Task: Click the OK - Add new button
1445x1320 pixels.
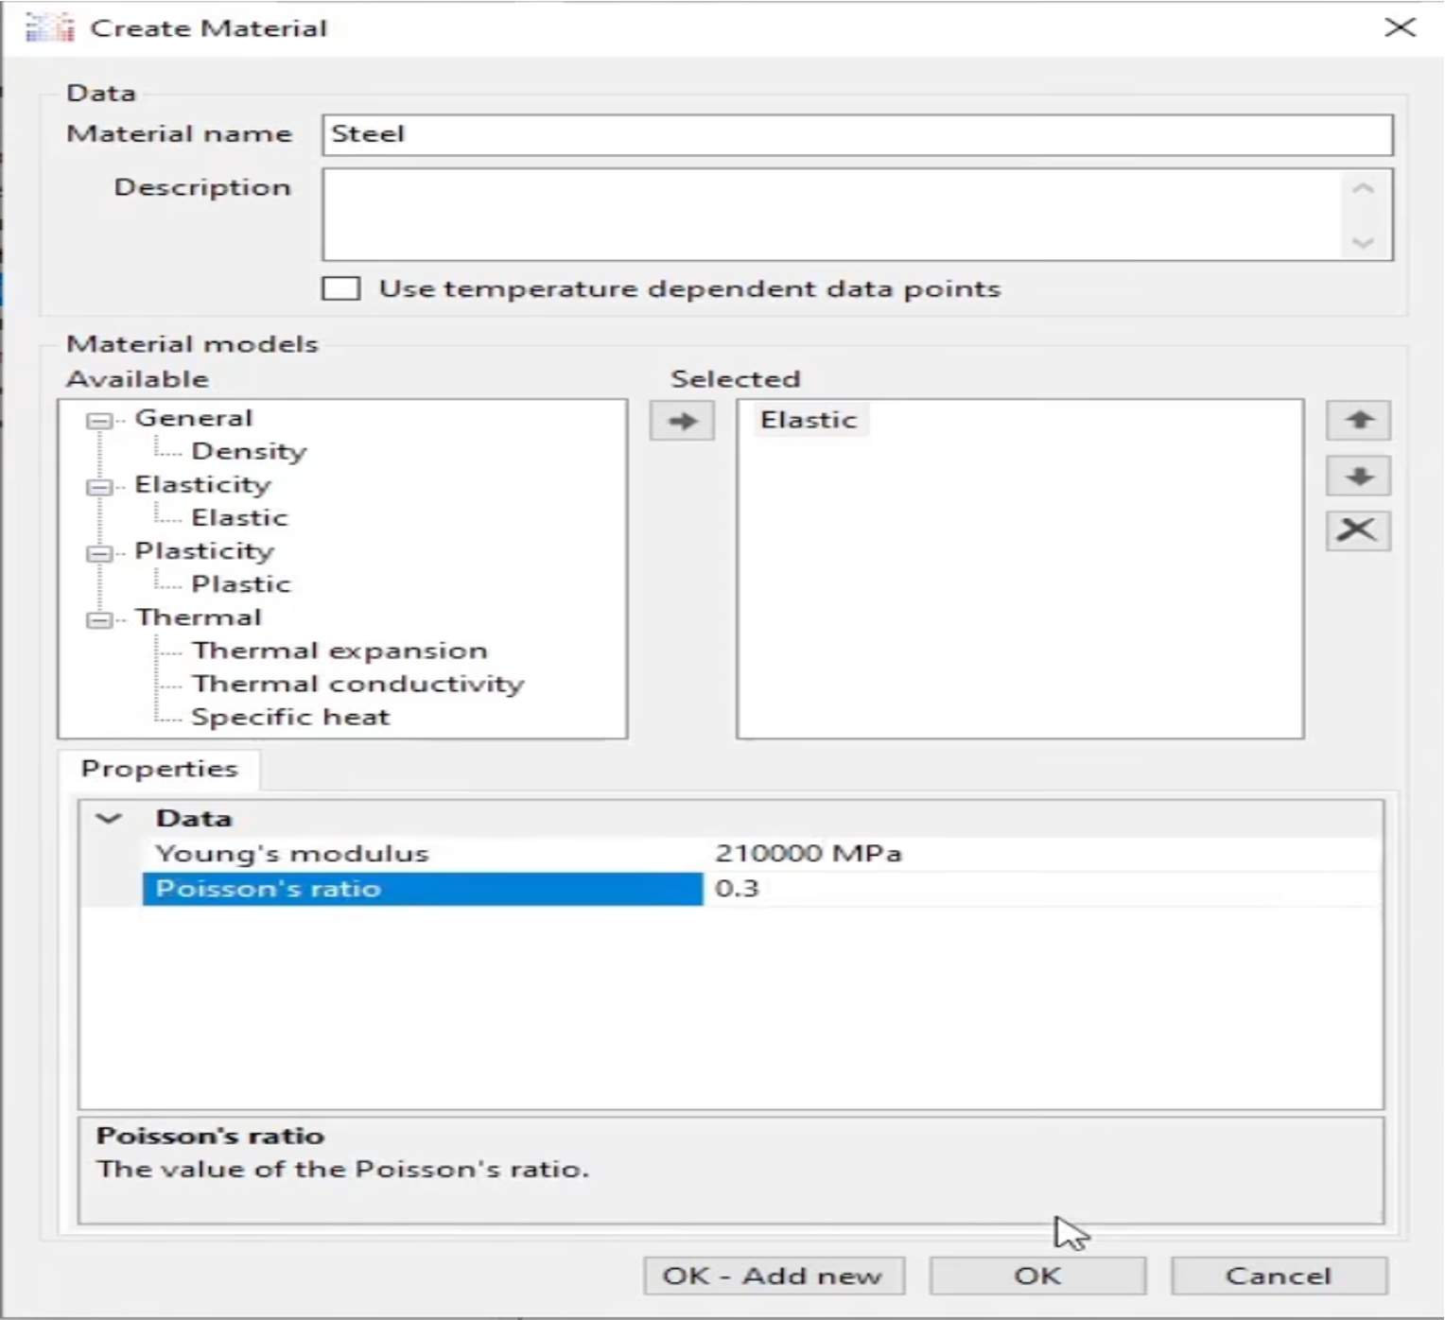Action: [774, 1276]
